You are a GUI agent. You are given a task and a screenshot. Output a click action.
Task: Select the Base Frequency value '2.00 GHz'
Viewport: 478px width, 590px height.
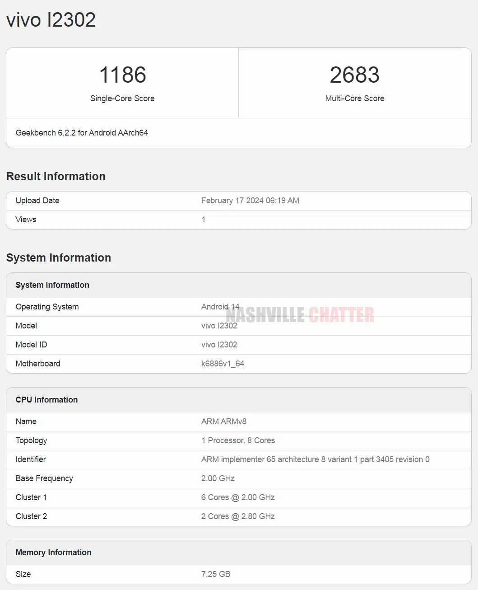coord(218,478)
